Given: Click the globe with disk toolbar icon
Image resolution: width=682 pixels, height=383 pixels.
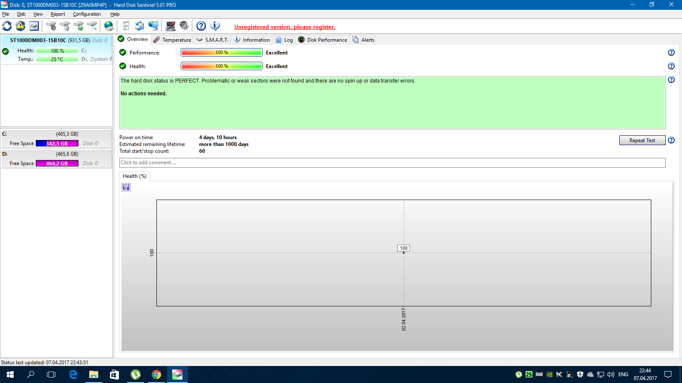Looking at the screenshot, I should (109, 26).
